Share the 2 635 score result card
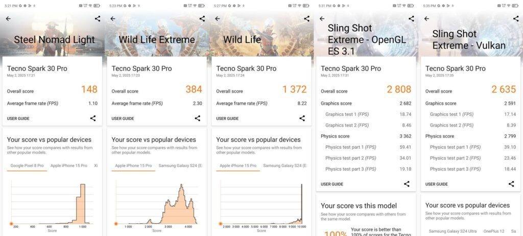Viewport: 523px width, 236px height. 511,184
